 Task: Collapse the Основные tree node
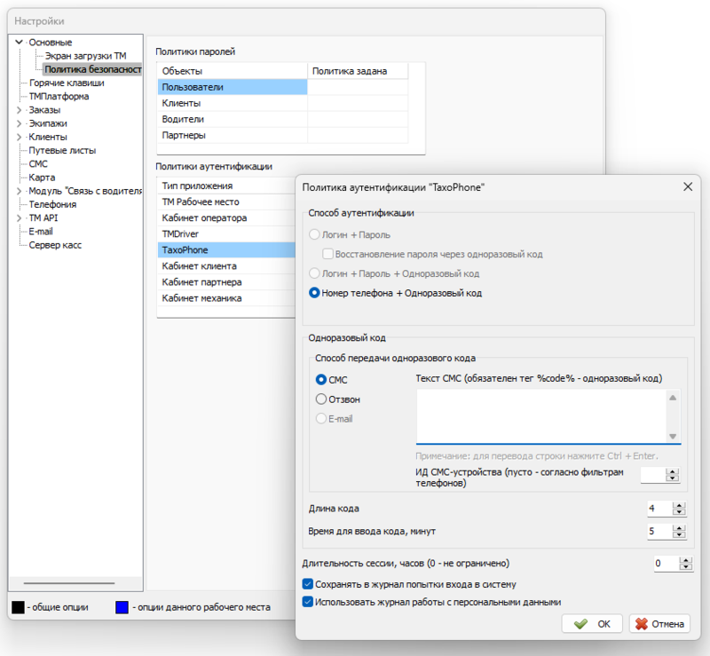click(x=20, y=43)
